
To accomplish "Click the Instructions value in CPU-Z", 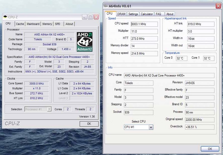I will click(x=59, y=72).
